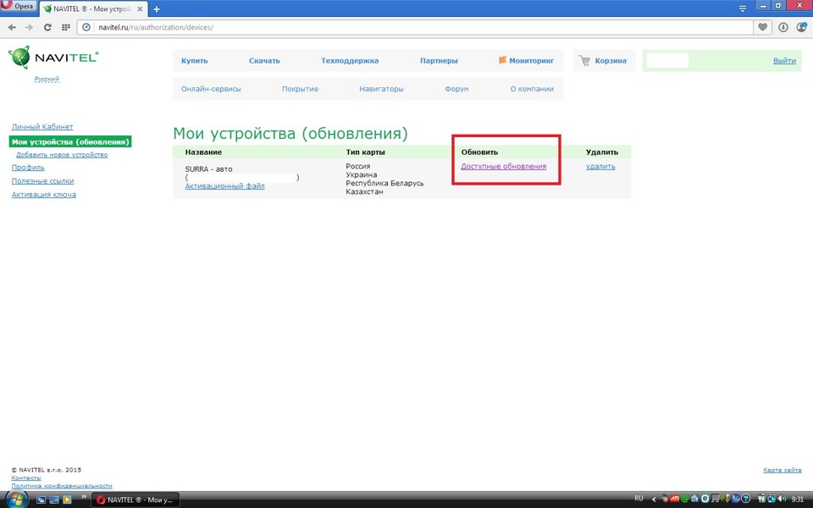Click the NAVITEL logo

(x=53, y=58)
